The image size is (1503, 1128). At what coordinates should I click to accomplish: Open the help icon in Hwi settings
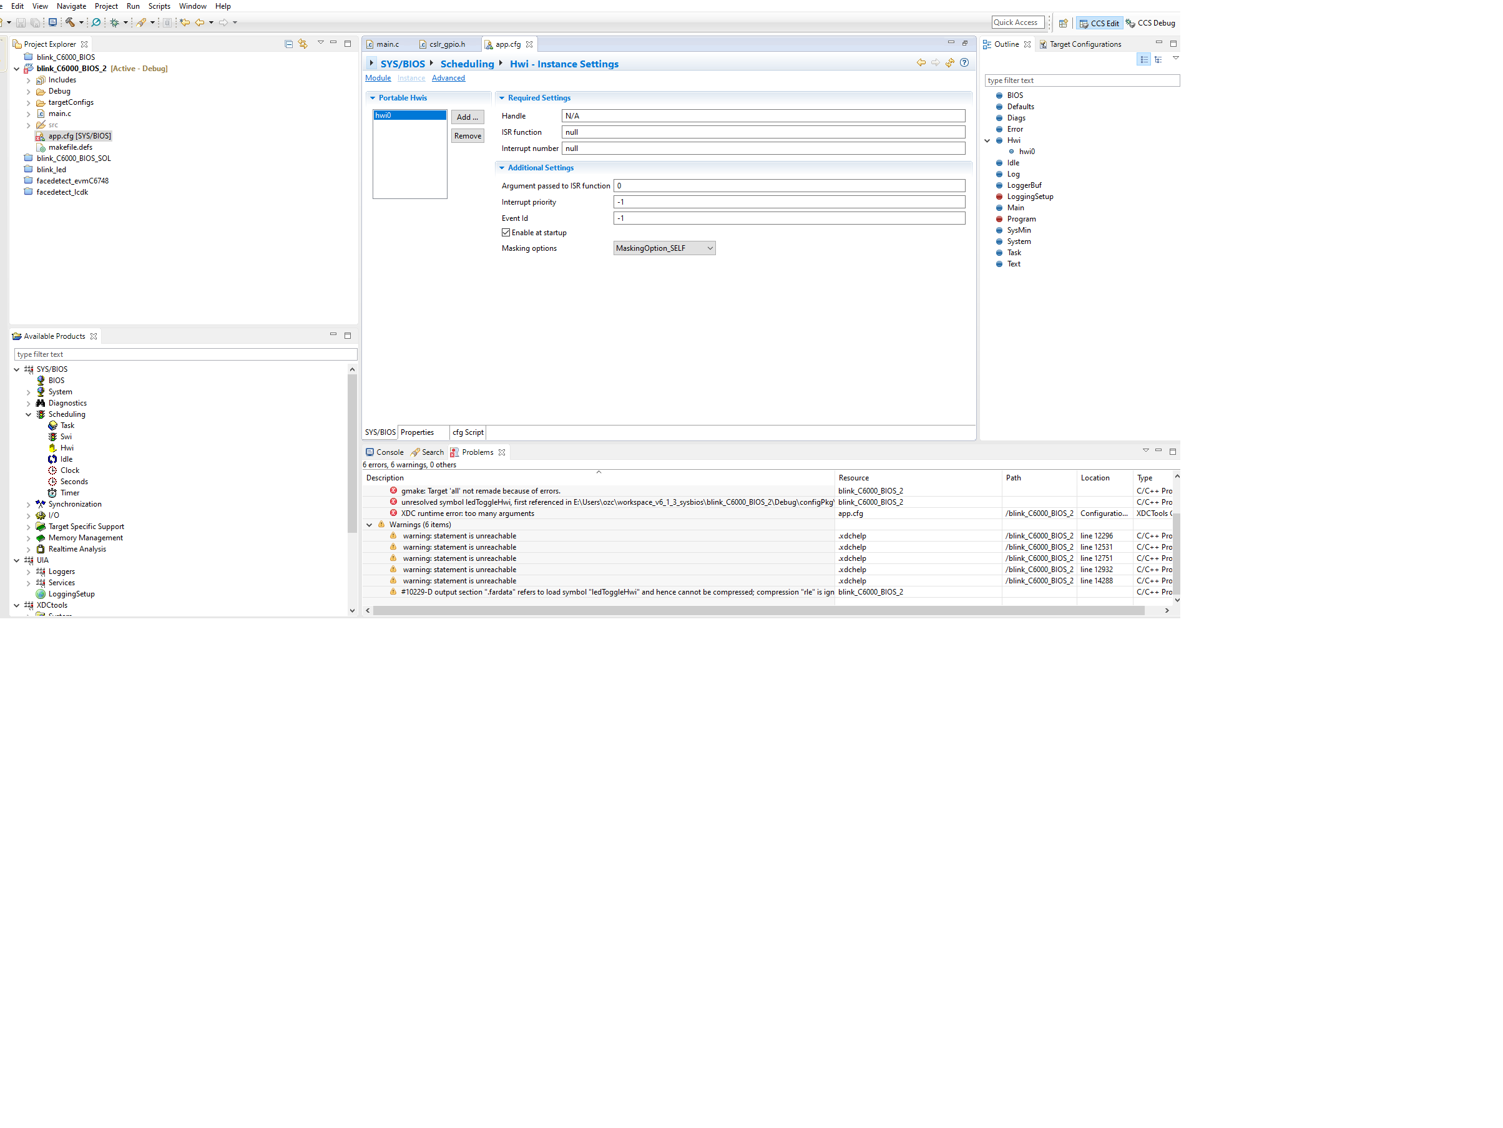(964, 63)
